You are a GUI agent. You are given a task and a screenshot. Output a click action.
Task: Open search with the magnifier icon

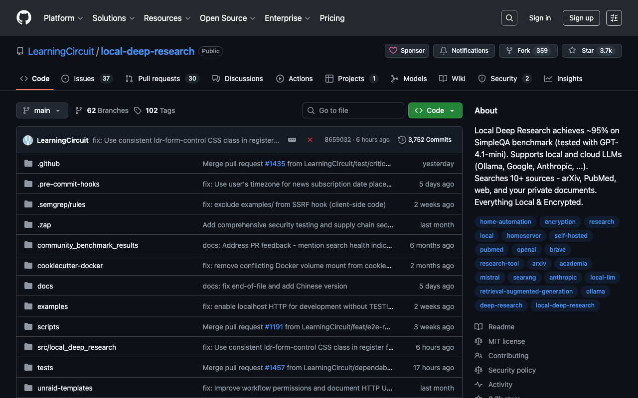click(509, 18)
